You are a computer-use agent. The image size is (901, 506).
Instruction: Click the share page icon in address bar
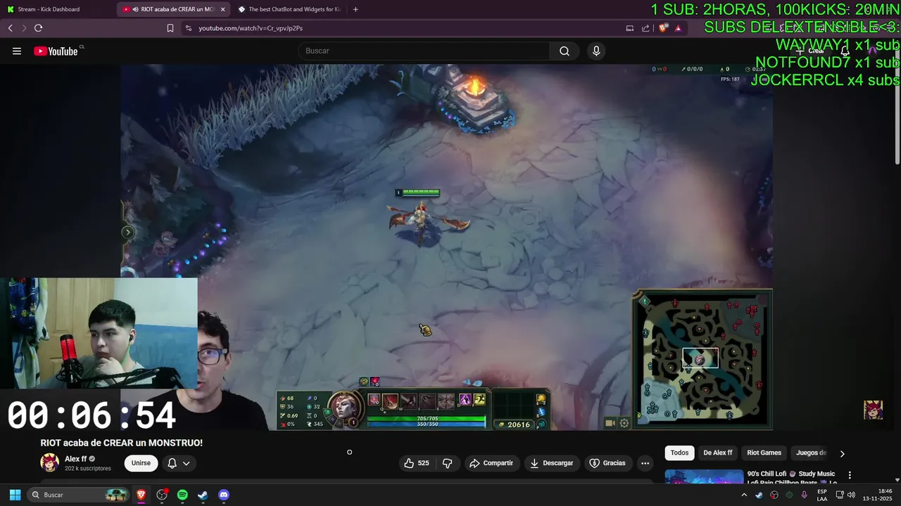(645, 28)
